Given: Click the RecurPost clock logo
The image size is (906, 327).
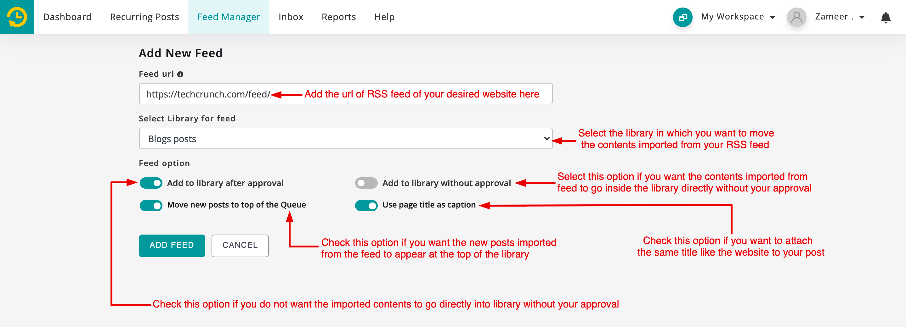Looking at the screenshot, I should coord(17,17).
